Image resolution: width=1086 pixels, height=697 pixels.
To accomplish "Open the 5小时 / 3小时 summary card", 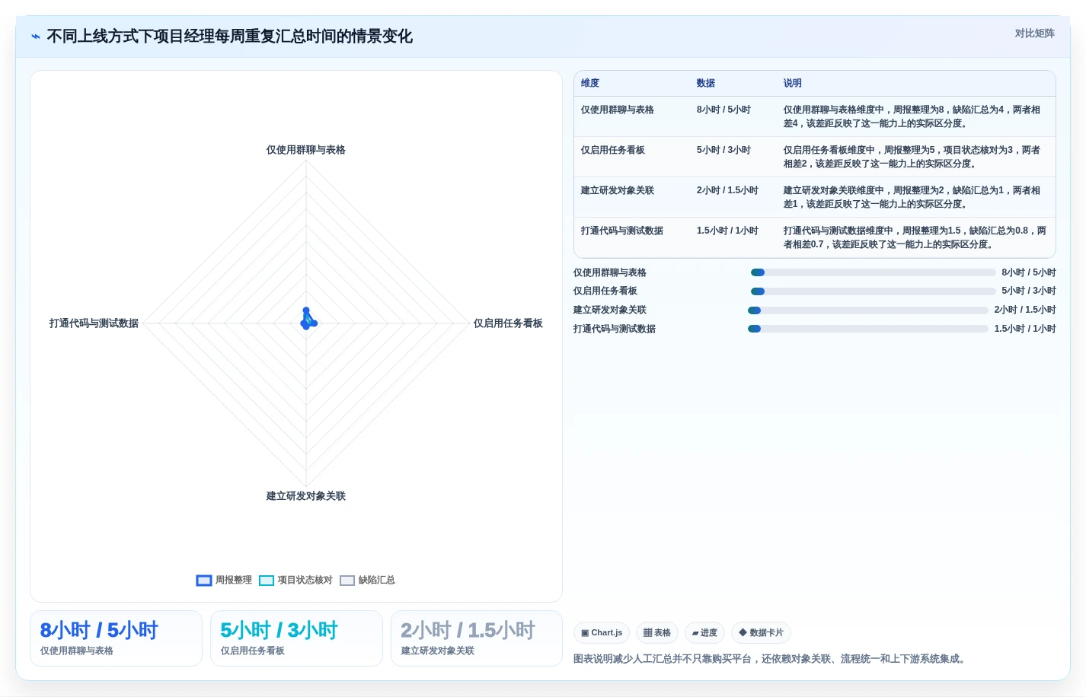I will click(x=296, y=638).
